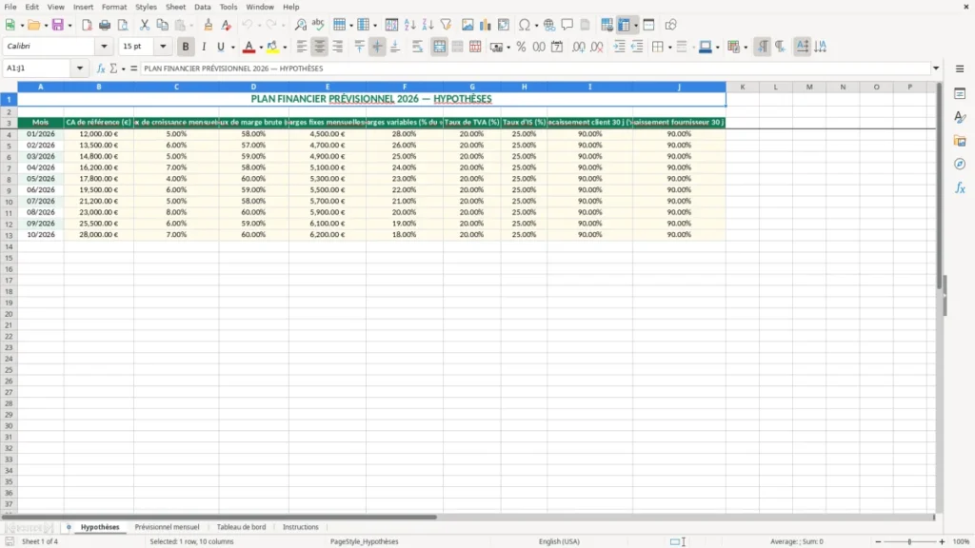
Task: Open sidebar Properties panel icon
Action: [x=960, y=94]
